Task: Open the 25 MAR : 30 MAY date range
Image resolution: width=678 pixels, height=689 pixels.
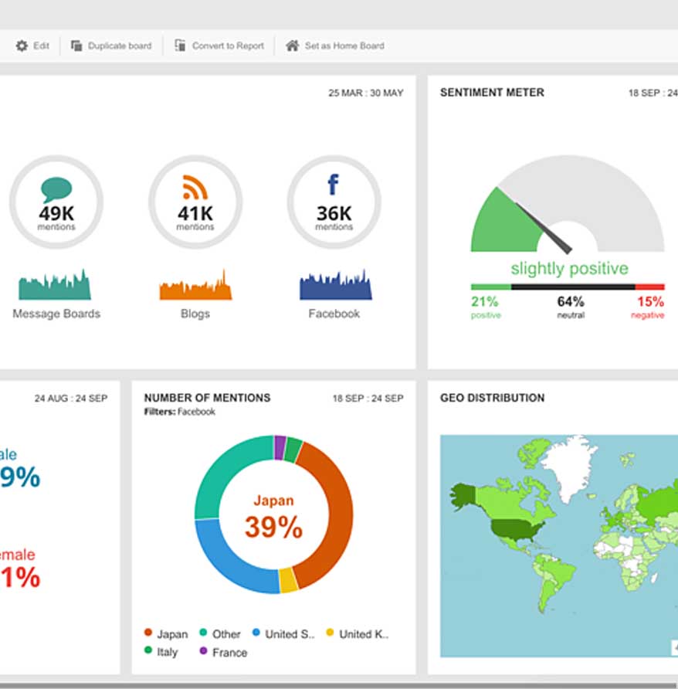Action: [365, 93]
